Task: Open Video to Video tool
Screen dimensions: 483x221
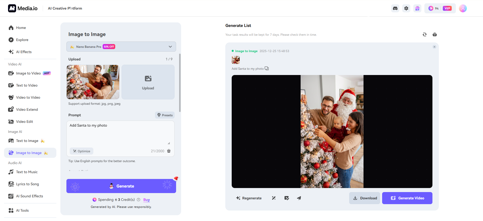Action: click(30, 97)
